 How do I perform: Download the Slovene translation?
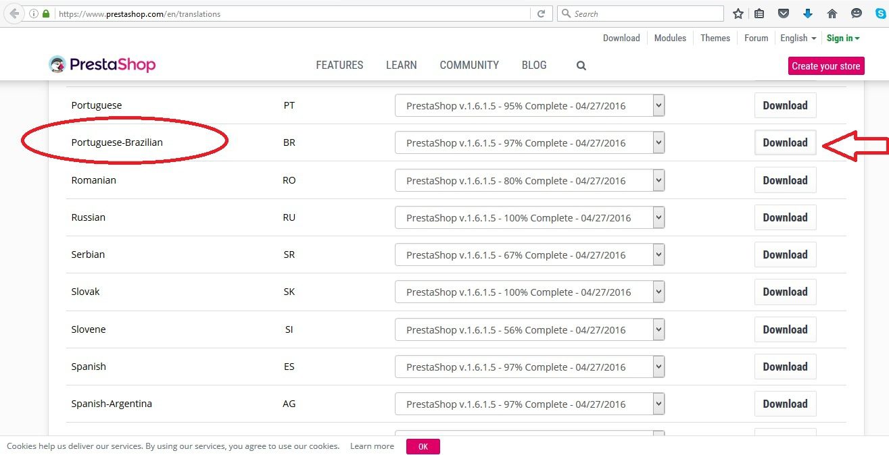pos(785,329)
